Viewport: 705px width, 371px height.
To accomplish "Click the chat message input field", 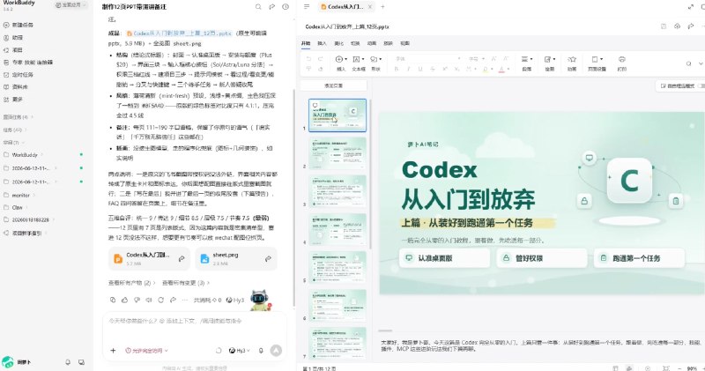I will (195, 329).
